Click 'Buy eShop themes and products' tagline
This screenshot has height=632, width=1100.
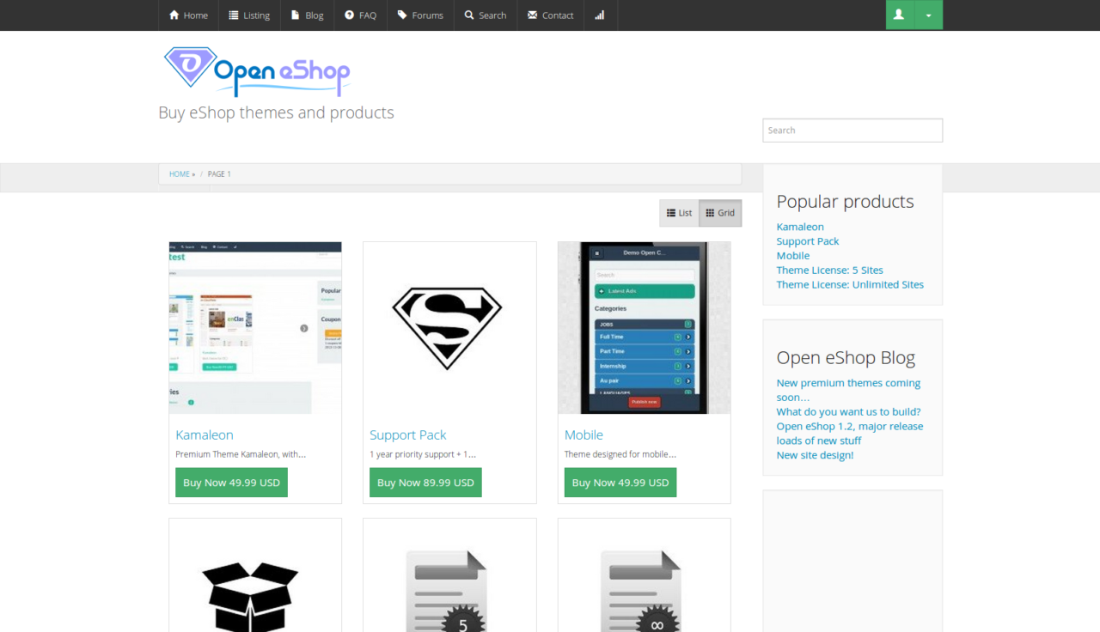(277, 112)
